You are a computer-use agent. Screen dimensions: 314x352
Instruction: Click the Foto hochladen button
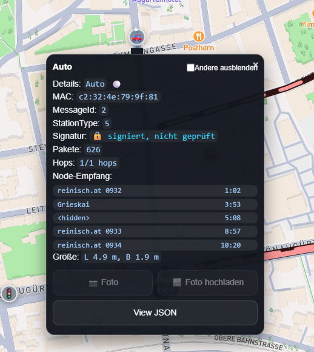tap(207, 283)
